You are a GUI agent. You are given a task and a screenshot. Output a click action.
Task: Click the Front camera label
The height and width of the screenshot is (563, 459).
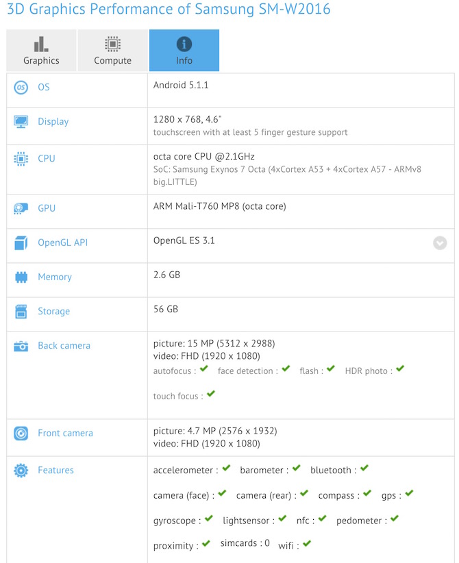pos(65,434)
